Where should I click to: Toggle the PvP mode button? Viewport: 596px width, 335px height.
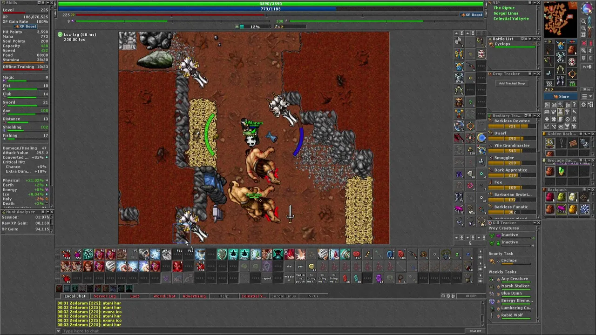[x=587, y=67]
